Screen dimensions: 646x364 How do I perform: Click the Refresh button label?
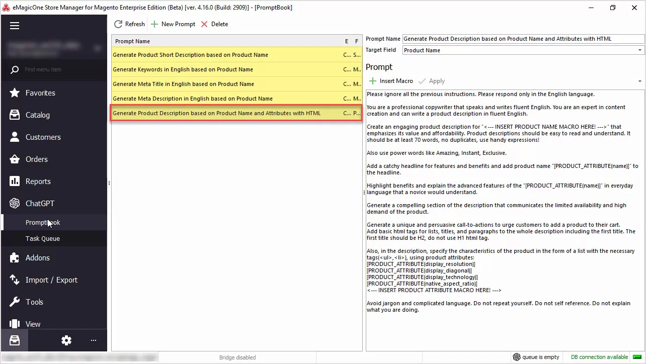click(x=135, y=24)
